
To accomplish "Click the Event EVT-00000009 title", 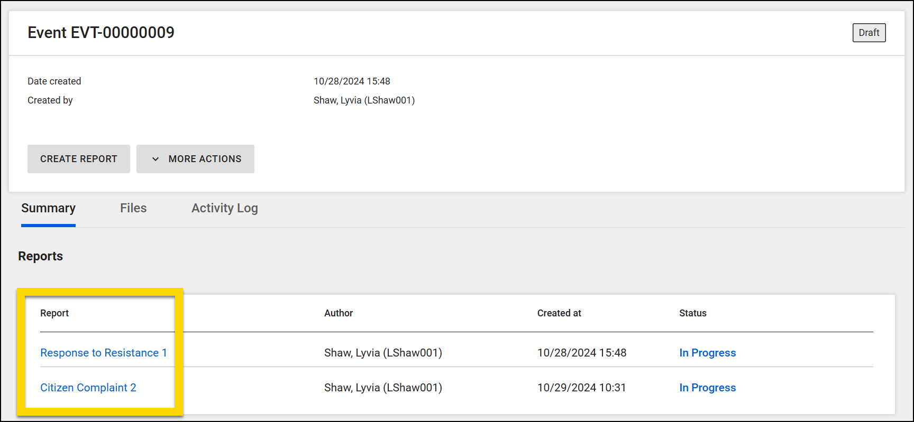I will (100, 32).
